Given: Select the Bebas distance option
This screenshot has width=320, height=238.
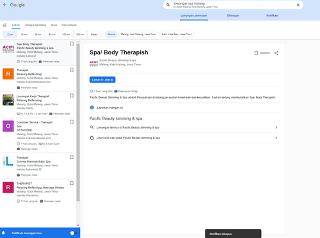Looking at the screenshot, I should (x=94, y=35).
